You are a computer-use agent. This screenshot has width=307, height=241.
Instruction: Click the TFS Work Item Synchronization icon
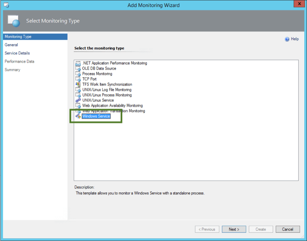[x=78, y=84]
